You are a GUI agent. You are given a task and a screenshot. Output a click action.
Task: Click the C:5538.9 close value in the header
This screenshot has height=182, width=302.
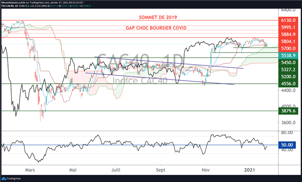coord(85,6)
